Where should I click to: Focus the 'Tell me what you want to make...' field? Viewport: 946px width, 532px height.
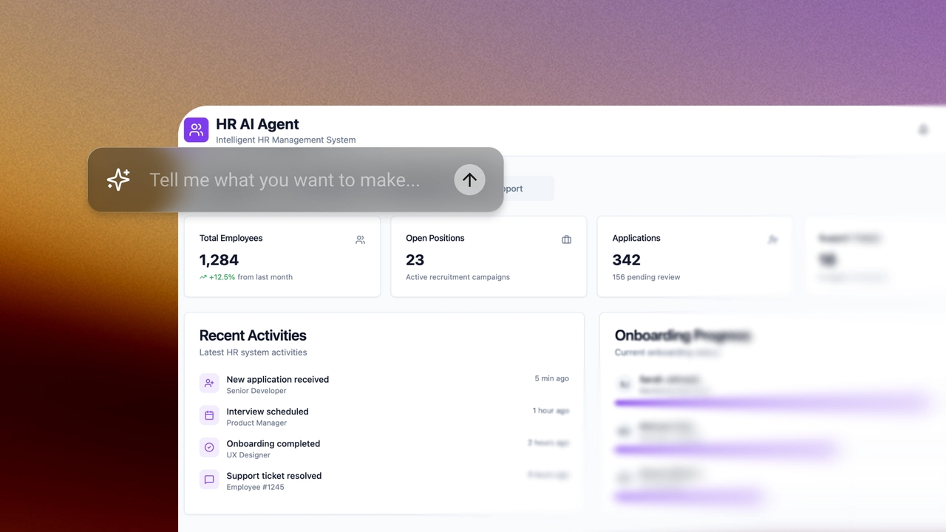[x=285, y=180]
